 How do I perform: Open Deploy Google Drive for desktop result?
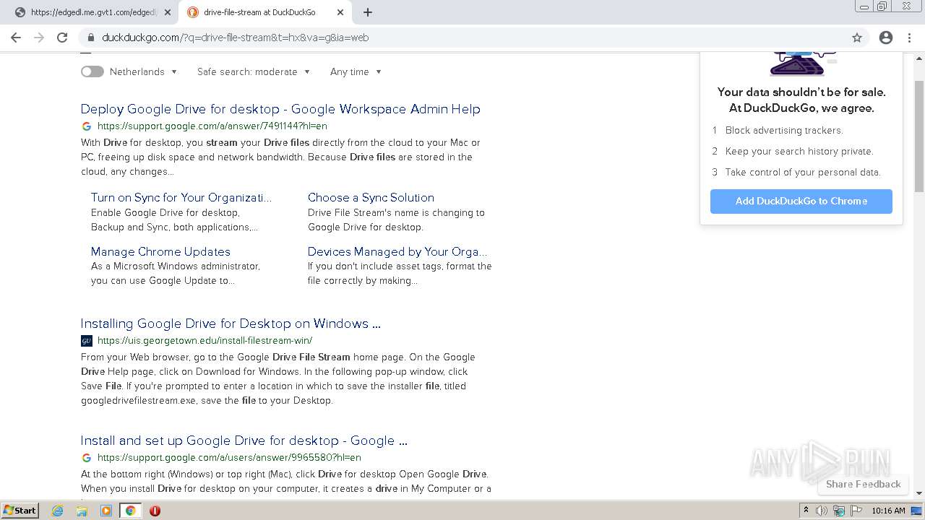tap(280, 109)
